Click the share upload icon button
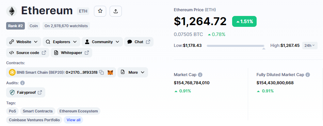The height and width of the screenshot is (126, 323). [116, 11]
